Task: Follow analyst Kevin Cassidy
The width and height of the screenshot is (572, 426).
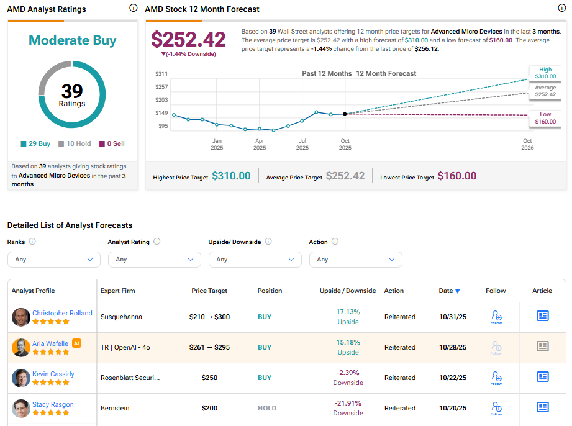Action: [x=496, y=377]
